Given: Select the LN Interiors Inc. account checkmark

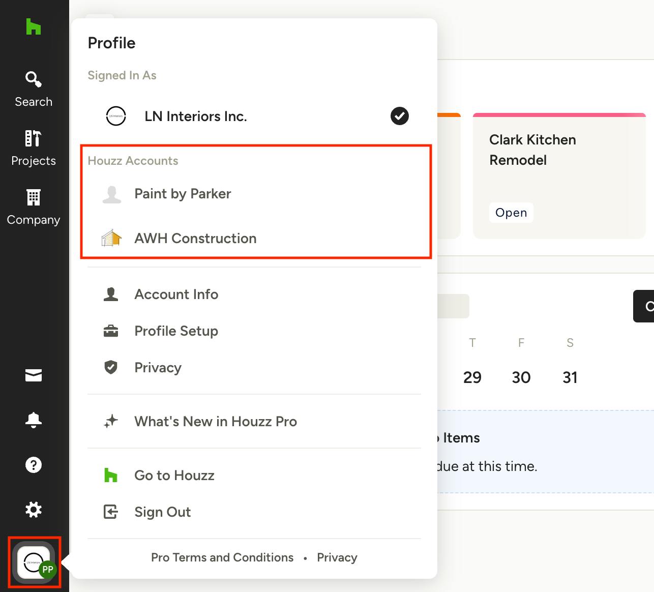Looking at the screenshot, I should 399,116.
